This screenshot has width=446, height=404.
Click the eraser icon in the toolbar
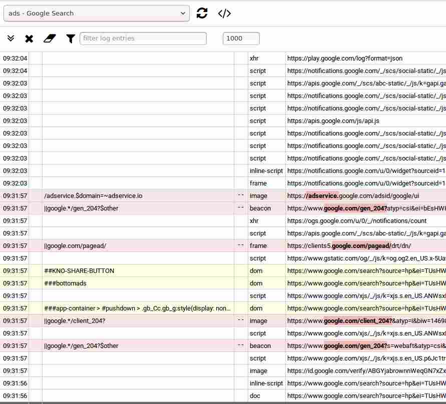pos(50,38)
